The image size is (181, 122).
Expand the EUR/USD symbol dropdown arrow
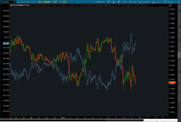(14, 2)
